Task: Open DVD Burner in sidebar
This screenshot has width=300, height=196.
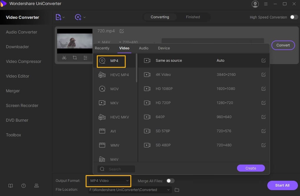Action: point(17,120)
